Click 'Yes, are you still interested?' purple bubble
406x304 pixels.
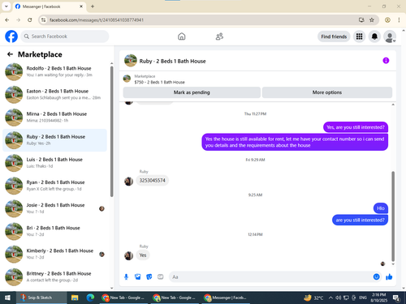coord(356,127)
